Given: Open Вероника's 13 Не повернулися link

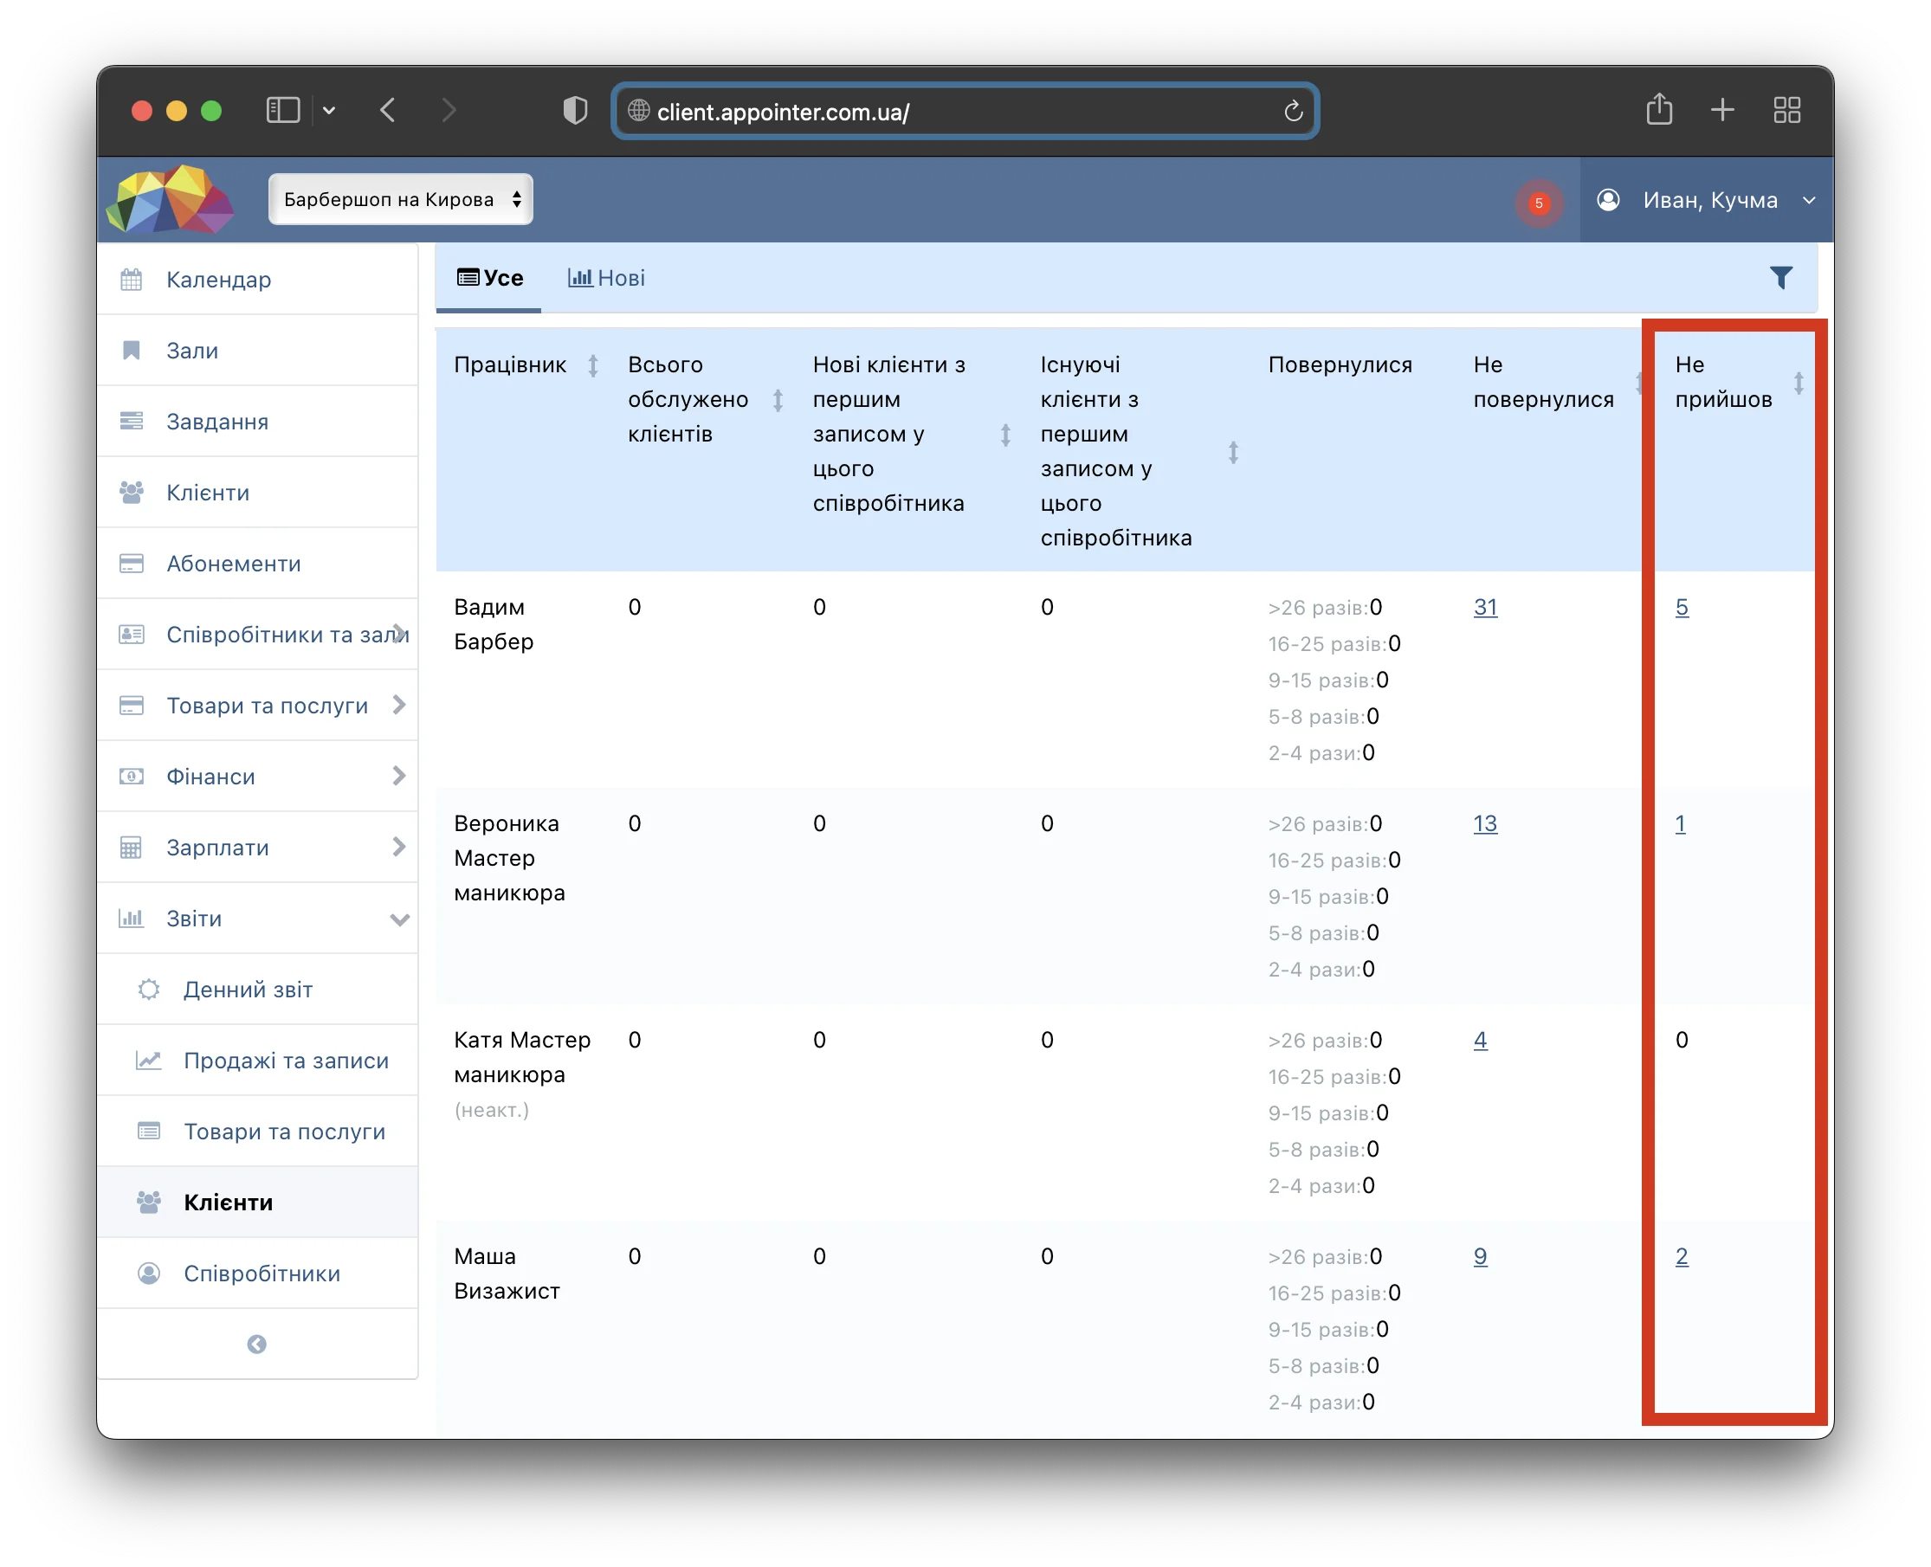Looking at the screenshot, I should [x=1484, y=824].
